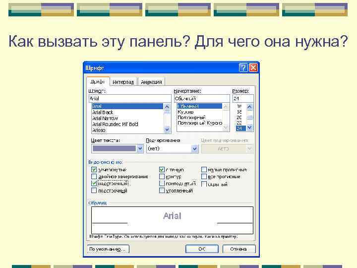This screenshot has height=268, width=357.
Task: Enable приподнятый checkbox
Action: click(x=162, y=183)
